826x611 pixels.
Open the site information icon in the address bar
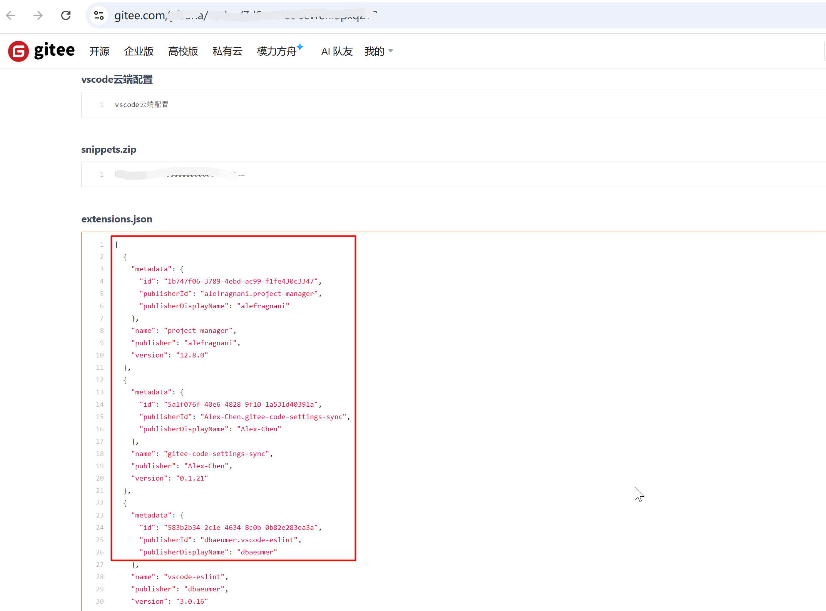pyautogui.click(x=99, y=15)
